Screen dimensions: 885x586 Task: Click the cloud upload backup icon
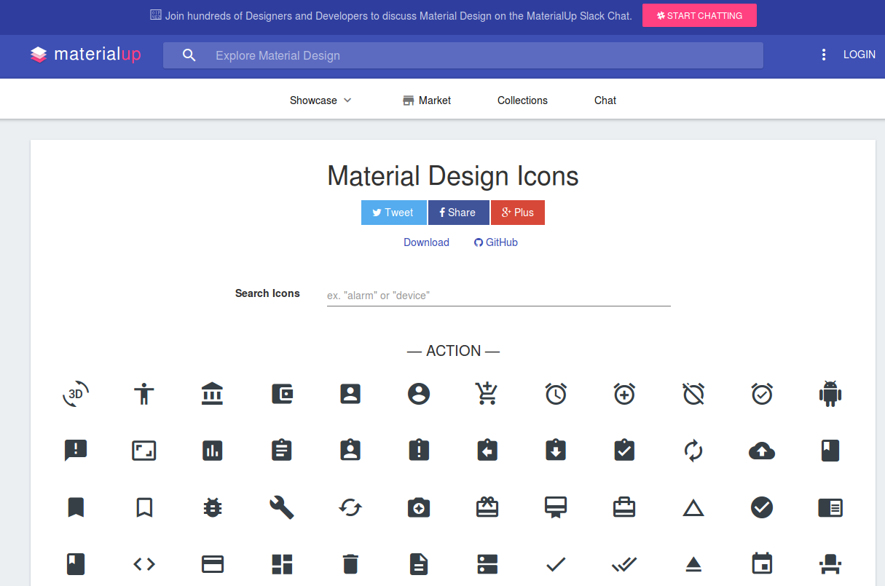(x=762, y=451)
